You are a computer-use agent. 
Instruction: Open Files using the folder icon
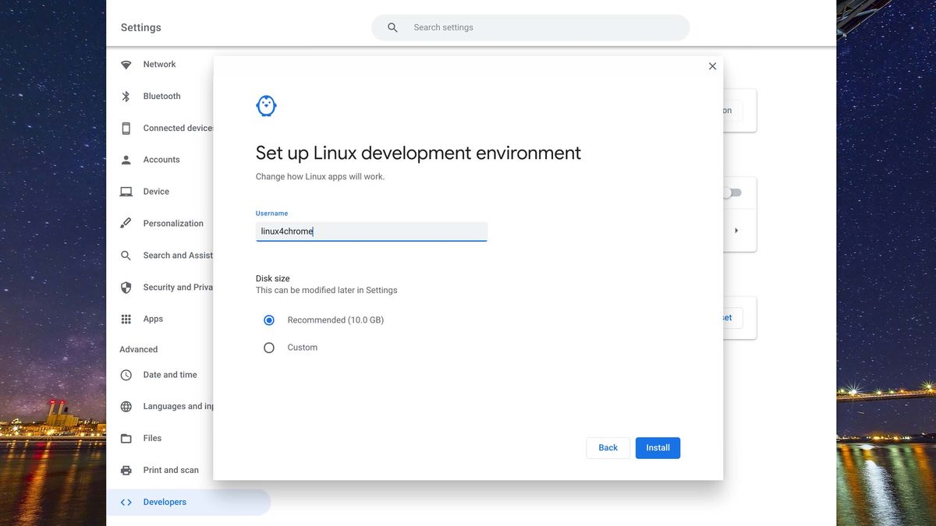click(x=126, y=438)
